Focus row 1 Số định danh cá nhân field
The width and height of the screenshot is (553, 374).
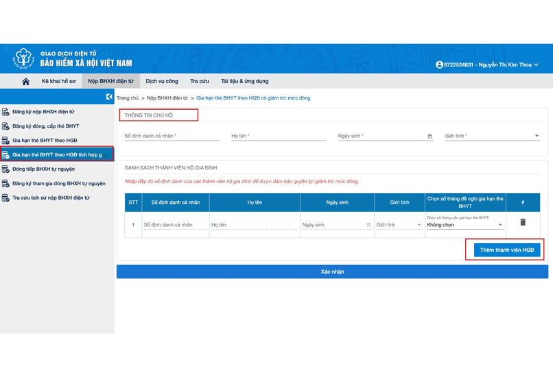pos(175,225)
